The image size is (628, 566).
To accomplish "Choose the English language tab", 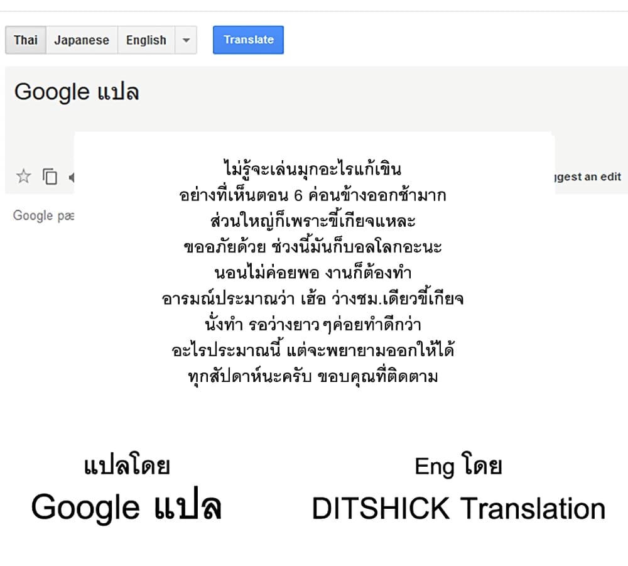I will click(x=146, y=40).
